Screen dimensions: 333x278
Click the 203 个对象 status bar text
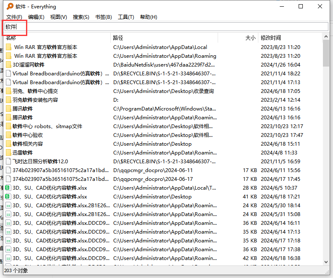click(x=16, y=270)
